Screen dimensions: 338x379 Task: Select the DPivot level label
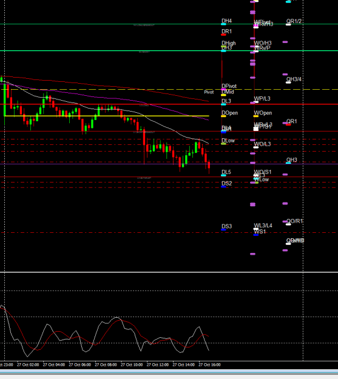coord(229,86)
